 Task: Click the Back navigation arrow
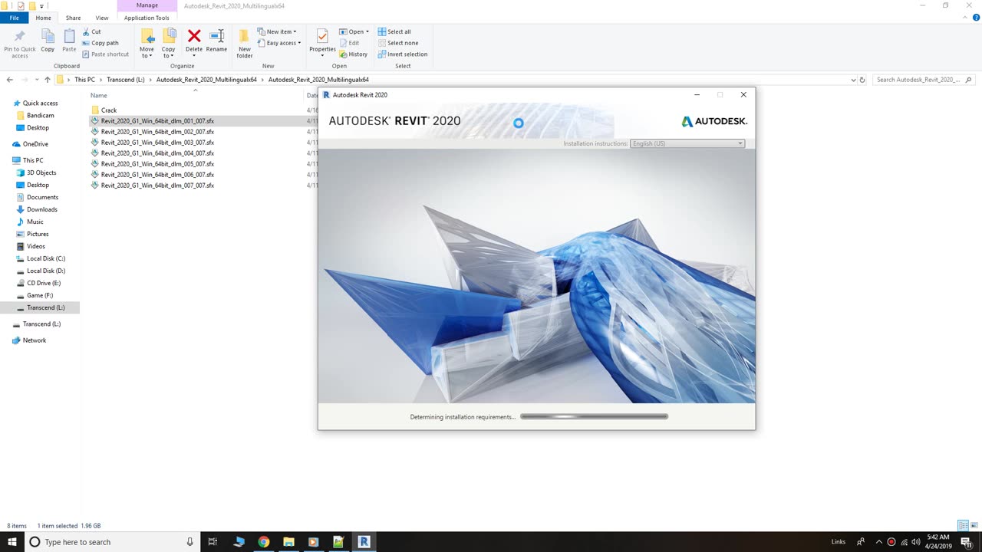pyautogui.click(x=9, y=80)
